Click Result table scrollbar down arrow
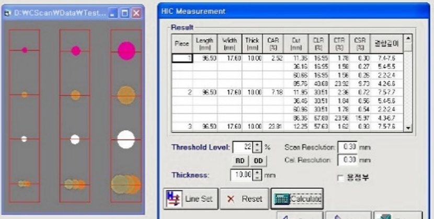 (x=408, y=128)
